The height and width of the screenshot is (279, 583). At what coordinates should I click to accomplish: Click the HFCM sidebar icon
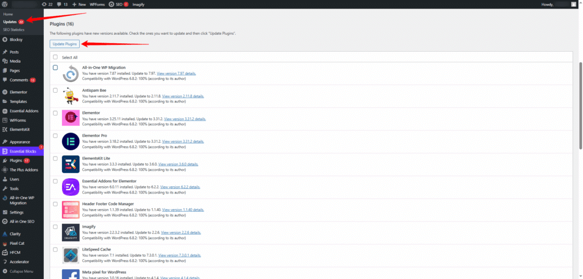click(x=5, y=252)
